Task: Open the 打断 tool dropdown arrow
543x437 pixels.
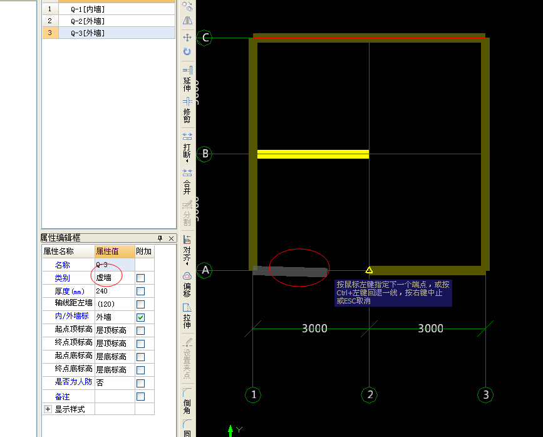Action: [187, 161]
